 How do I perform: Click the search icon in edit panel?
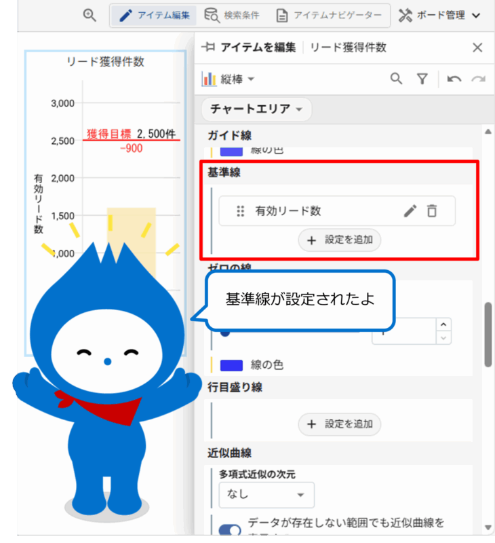(397, 79)
